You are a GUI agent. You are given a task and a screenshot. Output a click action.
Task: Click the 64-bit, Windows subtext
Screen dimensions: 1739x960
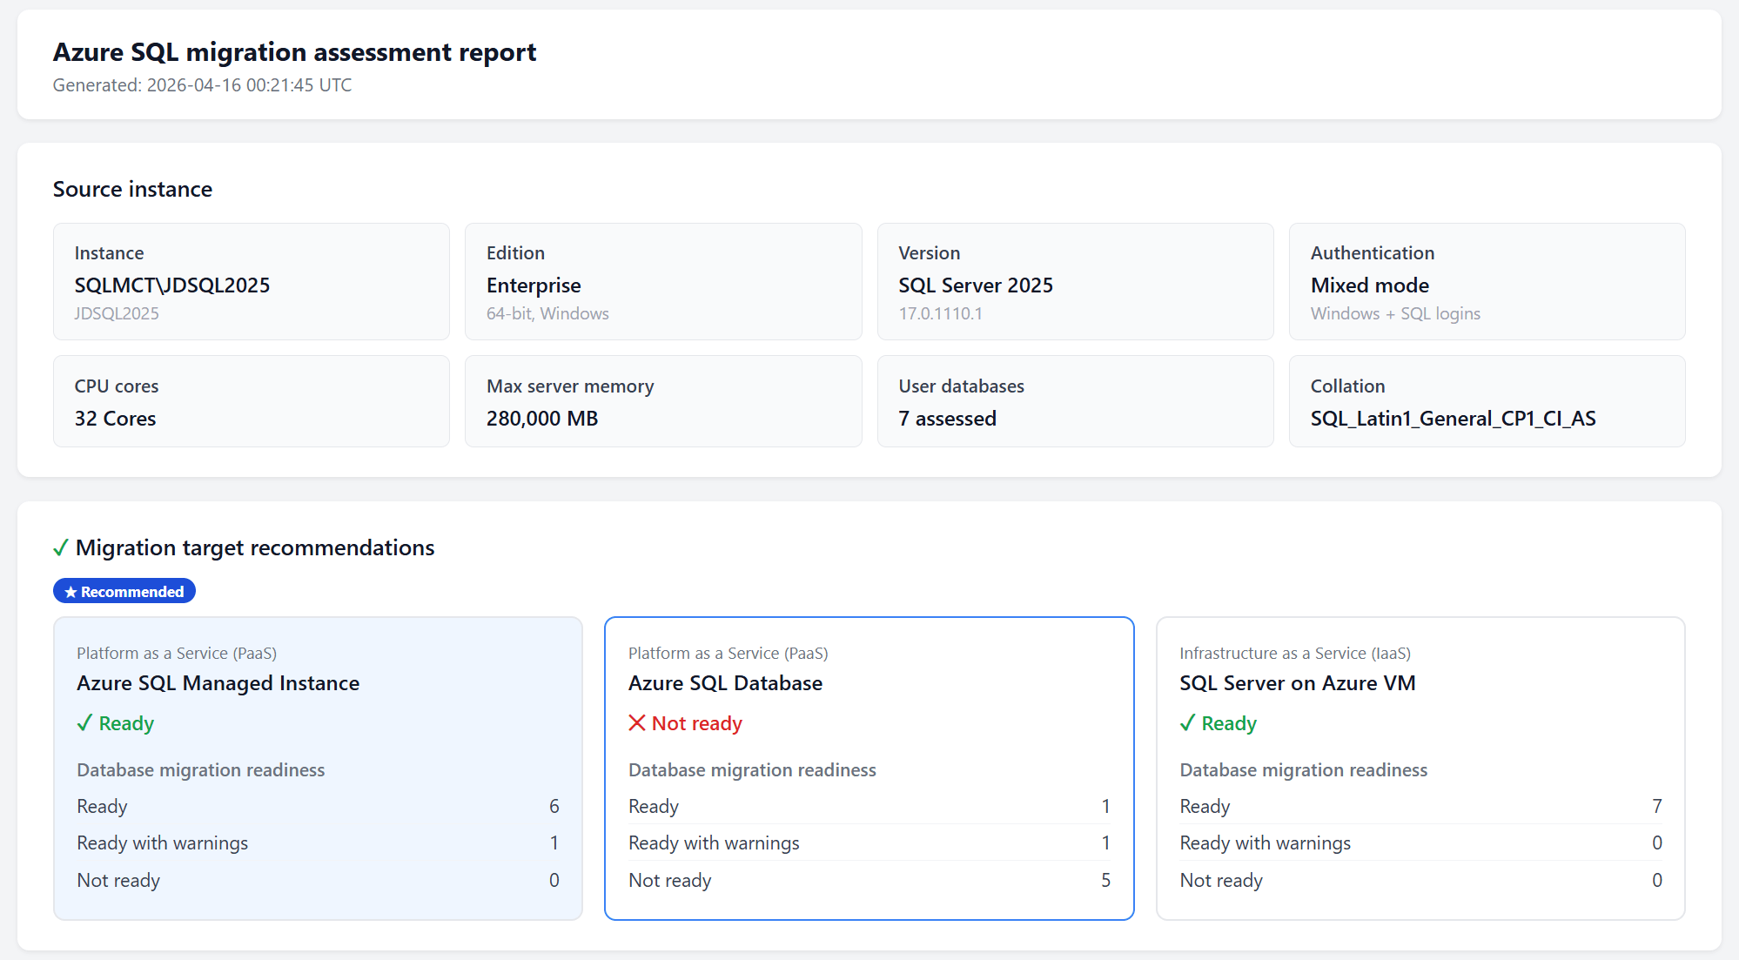547,313
